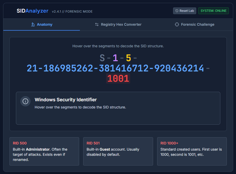Click the red 1001 RID segment
This screenshot has height=174, width=236.
tap(118, 79)
